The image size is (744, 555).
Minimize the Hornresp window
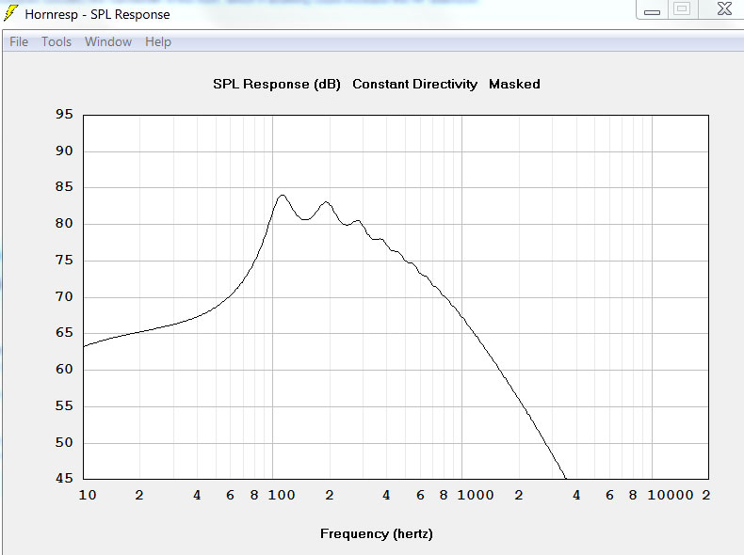(x=652, y=10)
